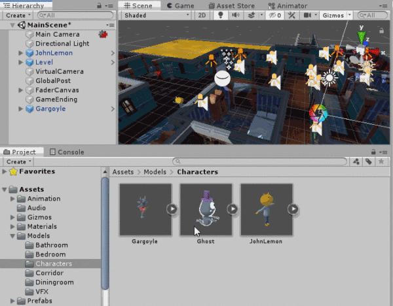Select the Ghost model thumbnail

click(x=206, y=209)
